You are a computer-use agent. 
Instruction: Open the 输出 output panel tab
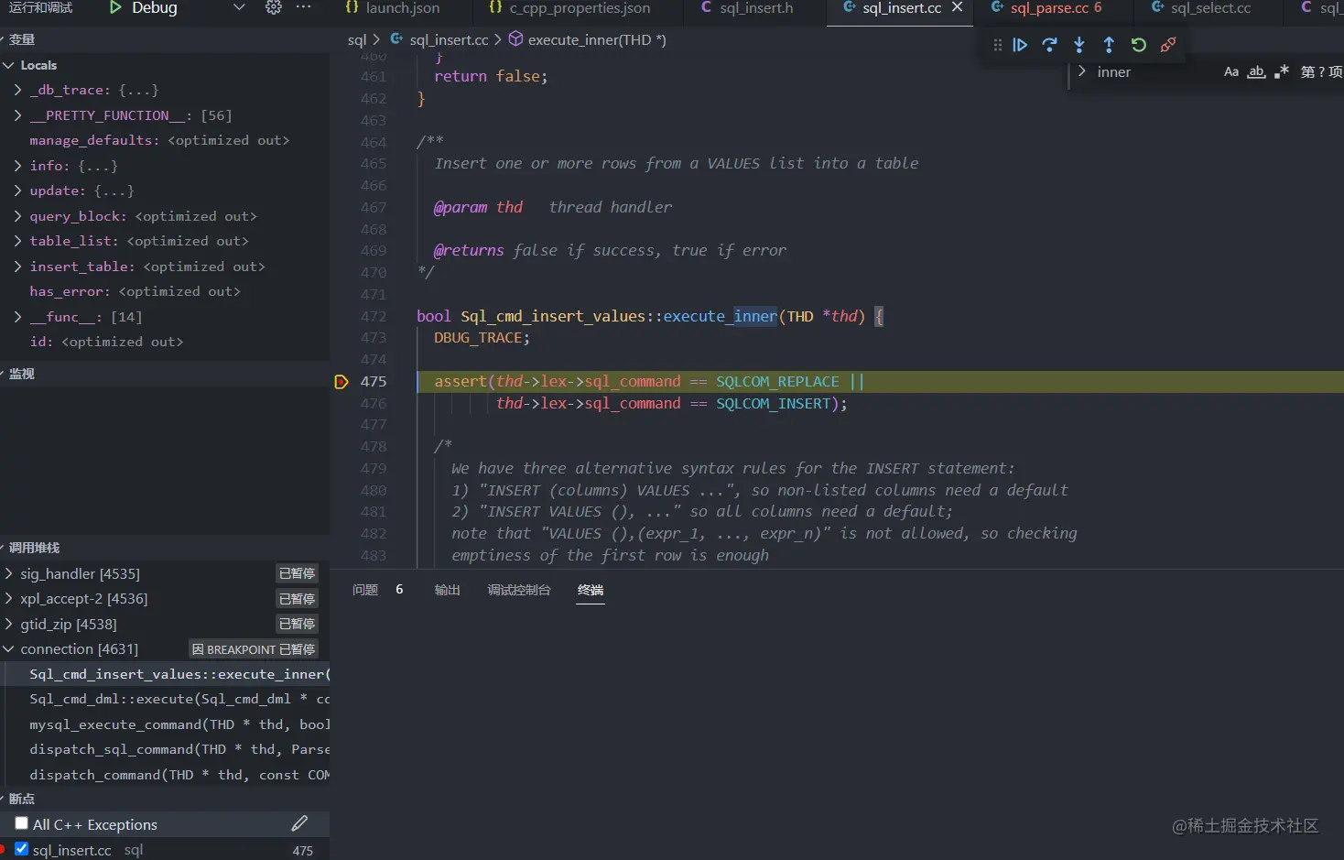click(448, 590)
